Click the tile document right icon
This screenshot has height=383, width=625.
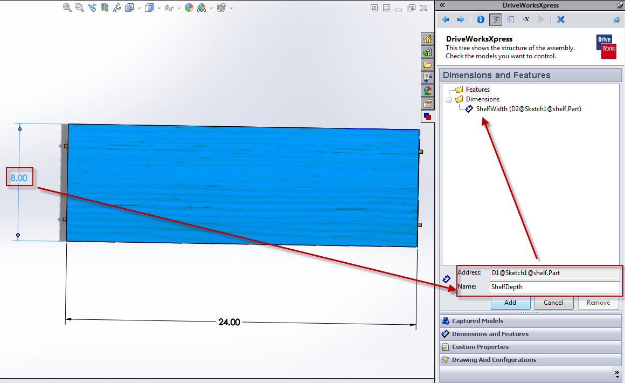click(386, 8)
